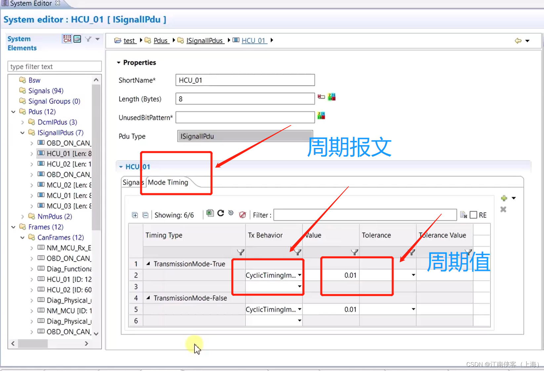The image size is (544, 371).
Task: Click the Timing Type column filter funnel
Action: pyautogui.click(x=241, y=252)
